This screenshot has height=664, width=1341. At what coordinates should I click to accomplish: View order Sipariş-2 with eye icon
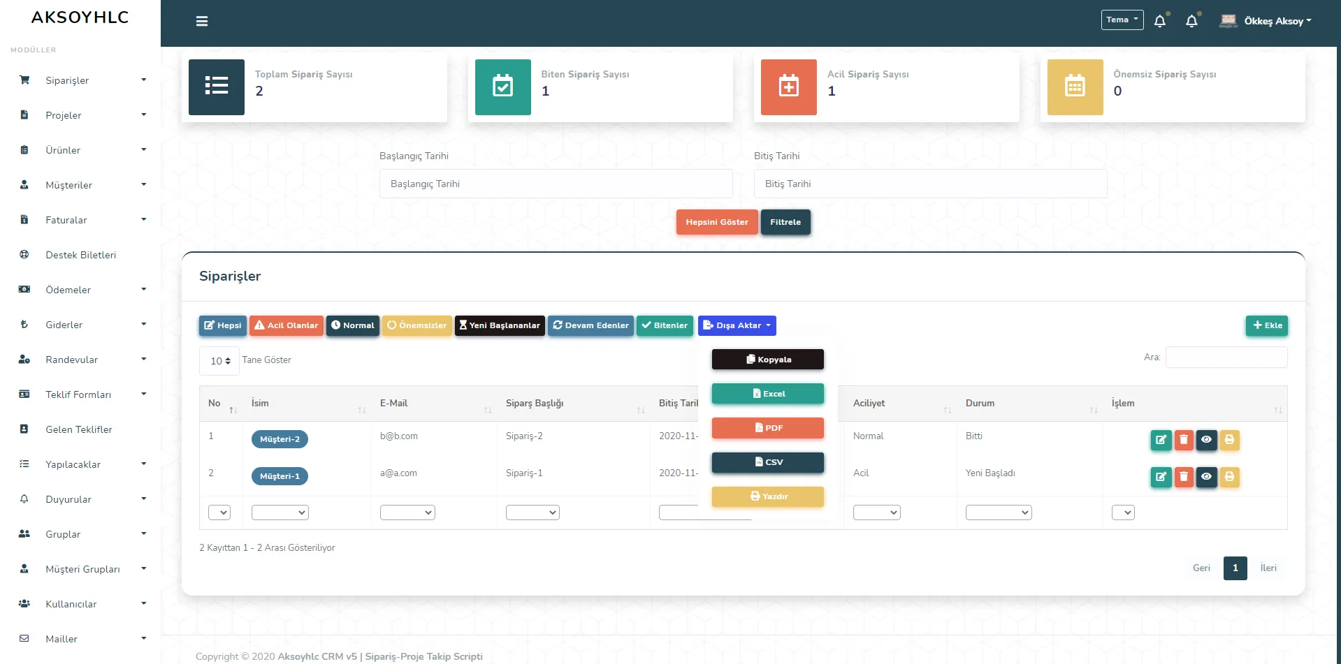point(1207,440)
